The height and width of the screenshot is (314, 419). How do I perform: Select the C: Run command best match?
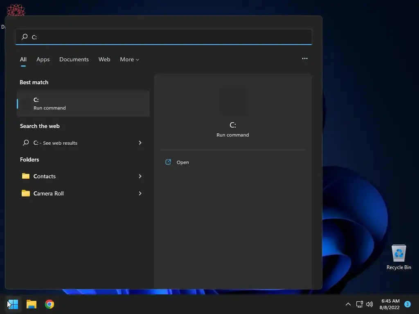click(x=83, y=103)
